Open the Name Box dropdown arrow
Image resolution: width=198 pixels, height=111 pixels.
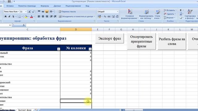tap(10, 25)
